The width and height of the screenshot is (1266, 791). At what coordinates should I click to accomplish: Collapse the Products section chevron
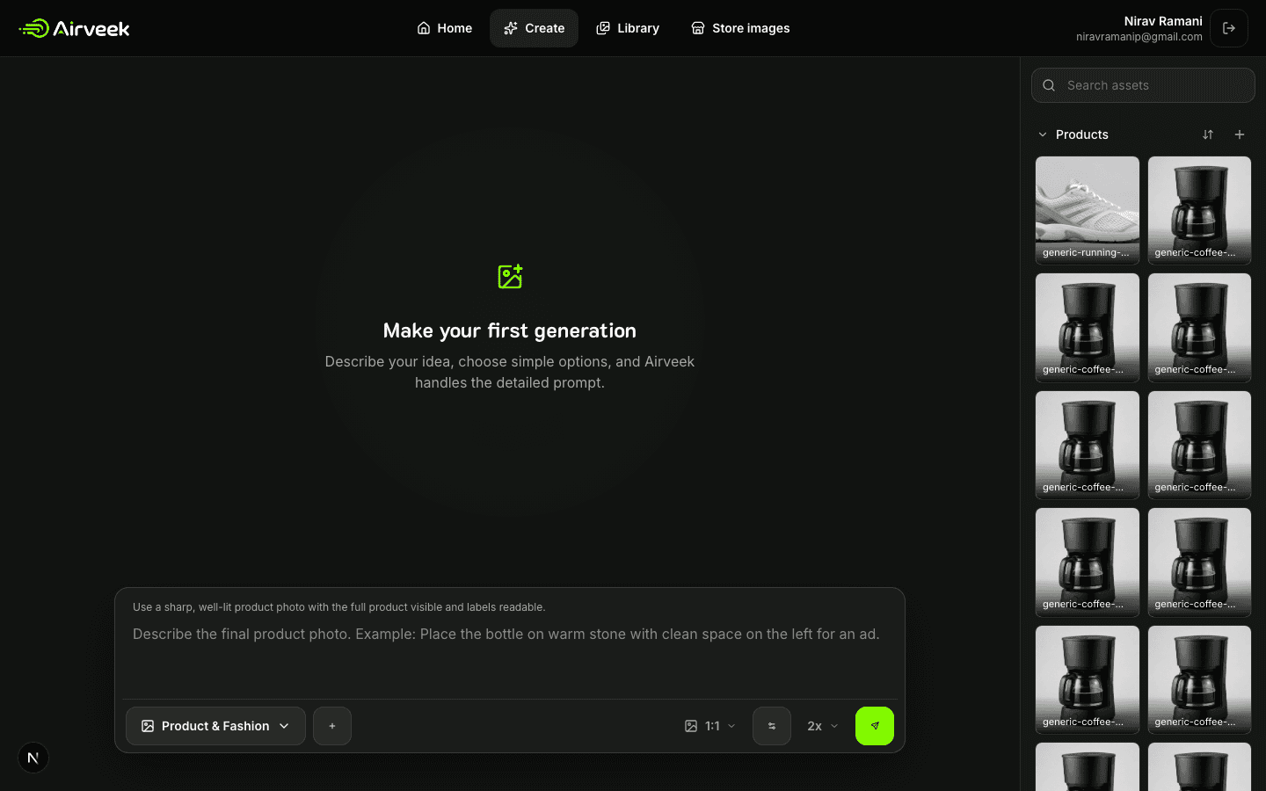pyautogui.click(x=1043, y=134)
